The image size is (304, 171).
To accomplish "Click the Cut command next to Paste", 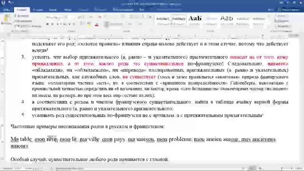I will (x=22, y=16).
